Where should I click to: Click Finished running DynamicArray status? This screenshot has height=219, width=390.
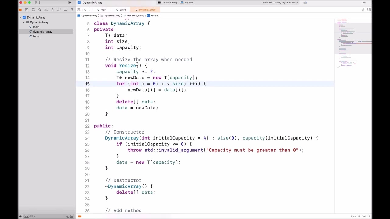coord(280,2)
